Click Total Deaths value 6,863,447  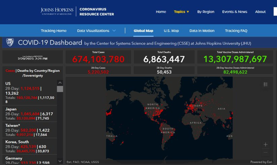164,59
